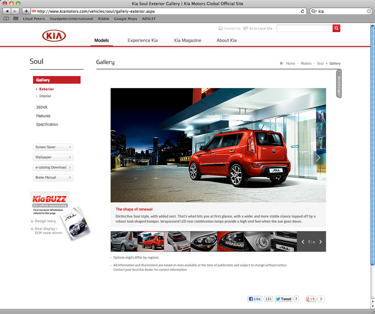Click the browser back arrow button
This screenshot has width=375, height=314.
point(7,11)
